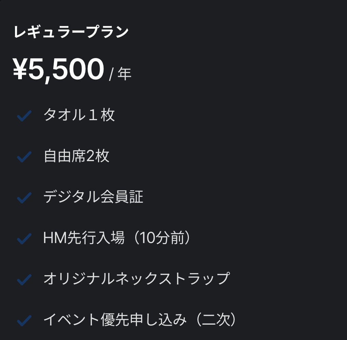Image resolution: width=347 pixels, height=340 pixels.
Task: Select the 自由席2枚 benefit text
Action: (77, 156)
